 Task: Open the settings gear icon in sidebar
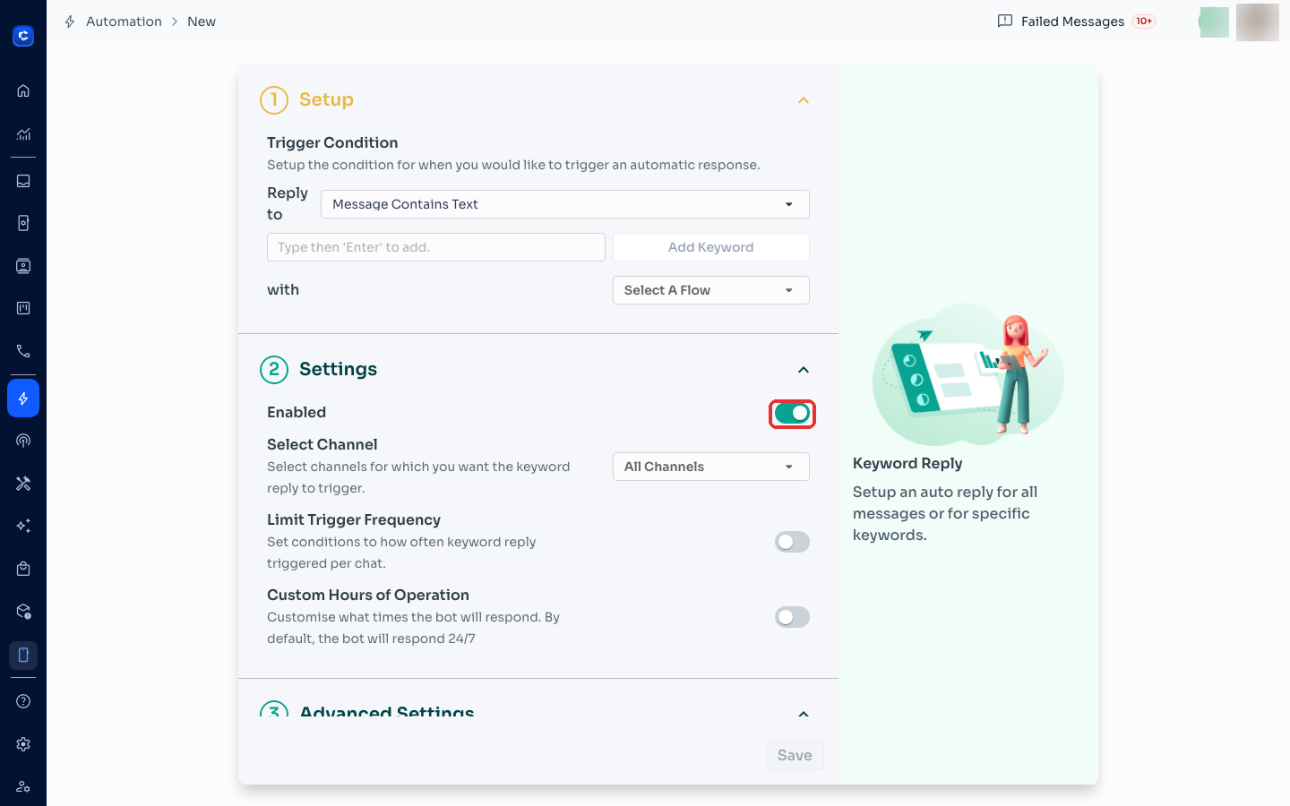[23, 744]
